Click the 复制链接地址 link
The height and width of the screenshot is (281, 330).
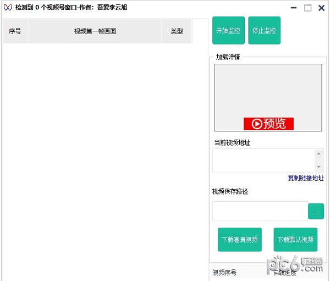point(305,178)
